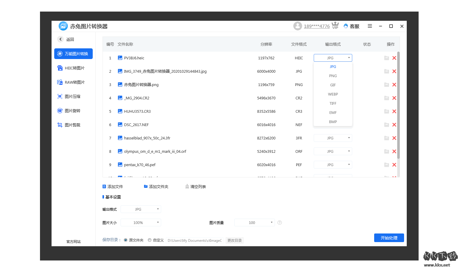Delete _MG_2904.CR2 row with red X
The image size is (458, 267).
pyautogui.click(x=394, y=98)
